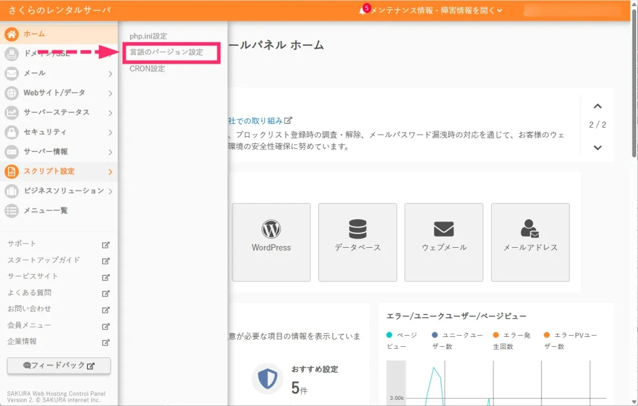Select CRON設定 submenu item
The height and width of the screenshot is (406, 638).
point(147,68)
